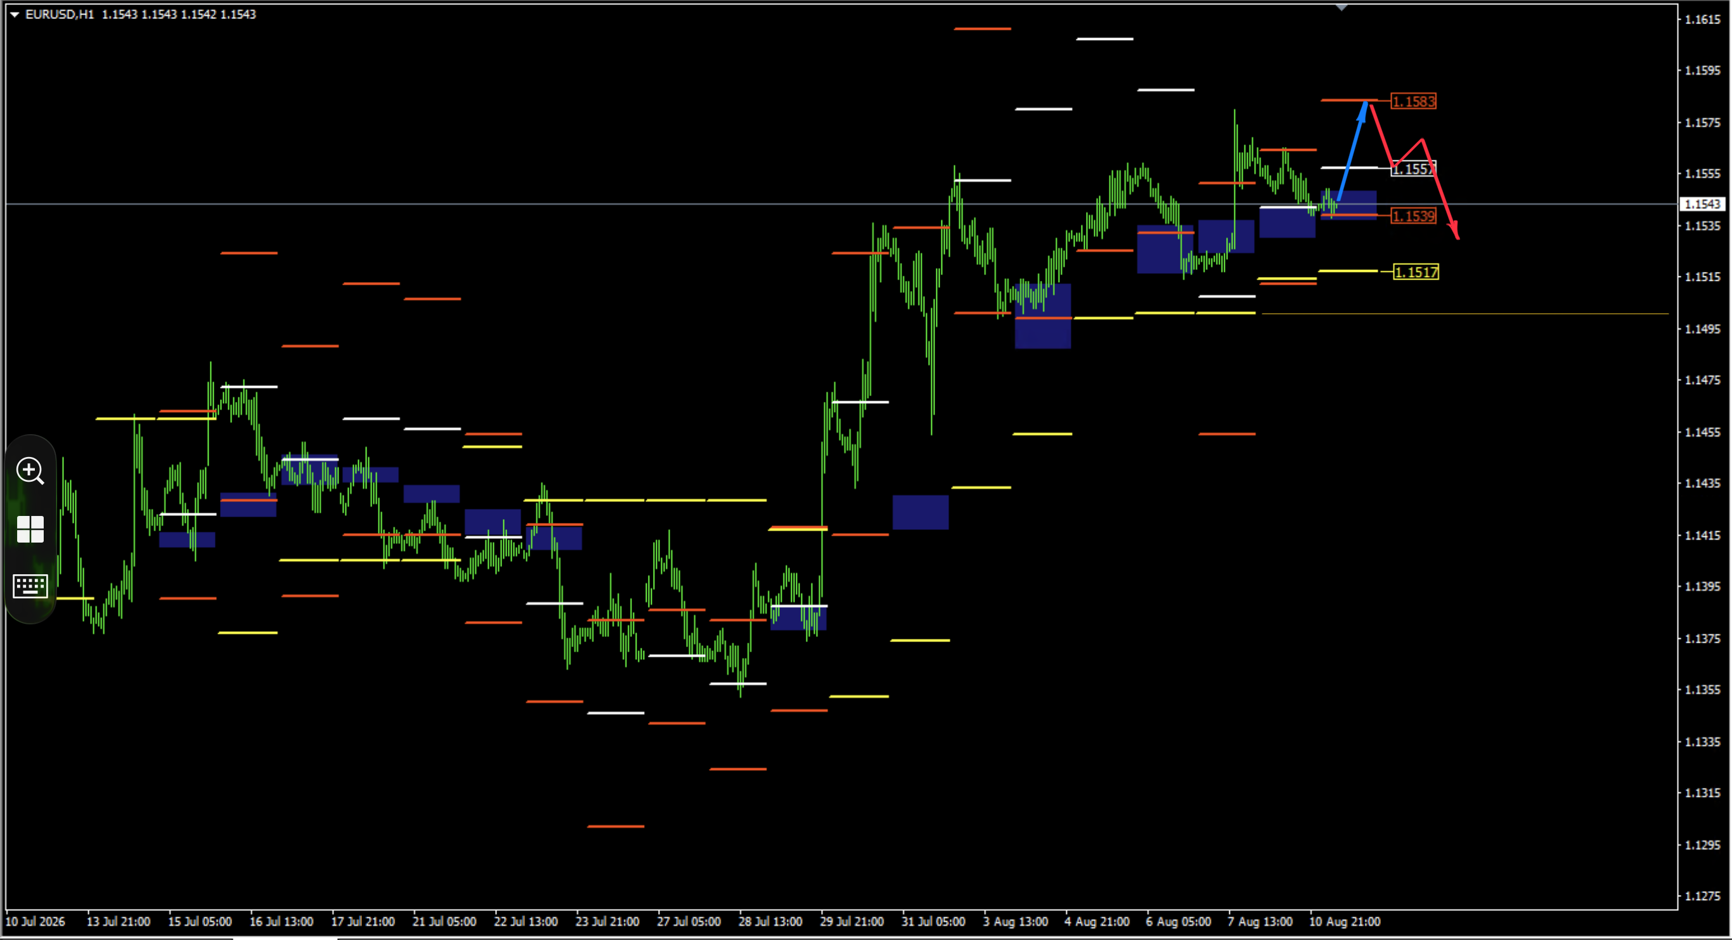
Task: Click 1.1475 on the price scale
Action: (1702, 380)
